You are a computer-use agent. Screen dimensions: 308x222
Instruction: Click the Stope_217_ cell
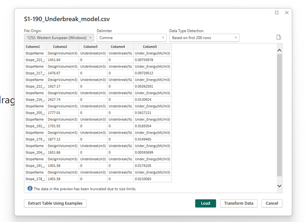coord(36,73)
